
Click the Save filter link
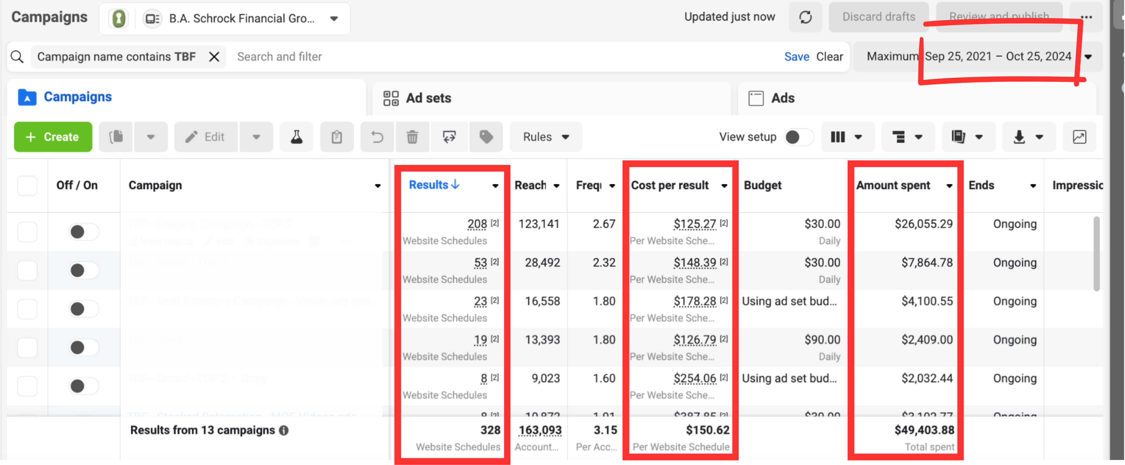(796, 57)
